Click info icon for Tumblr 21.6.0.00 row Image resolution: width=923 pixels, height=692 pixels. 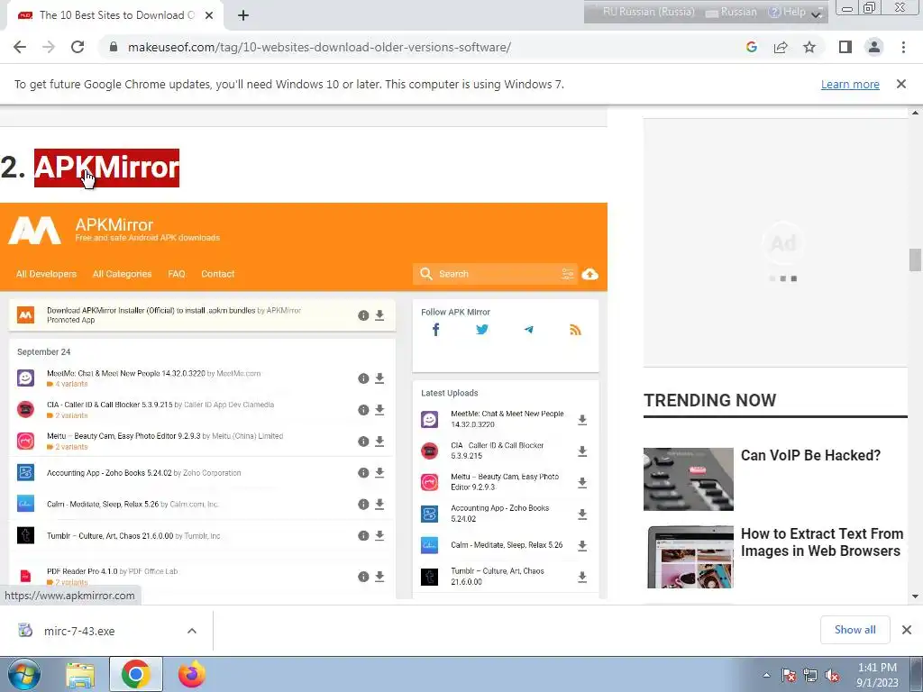[x=363, y=535]
